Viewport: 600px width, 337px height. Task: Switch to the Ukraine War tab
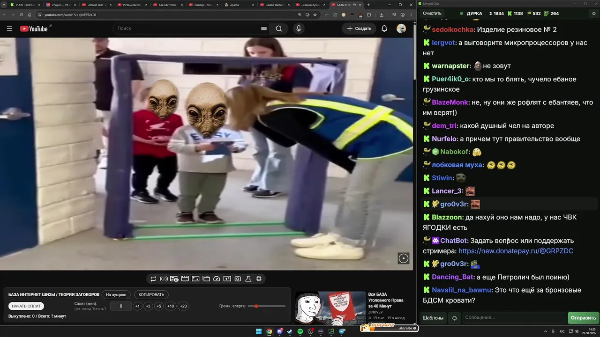pos(96,5)
